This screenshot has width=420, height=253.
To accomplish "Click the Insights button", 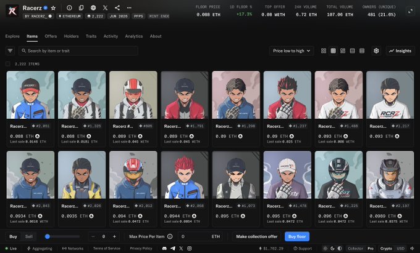I will coord(400,50).
